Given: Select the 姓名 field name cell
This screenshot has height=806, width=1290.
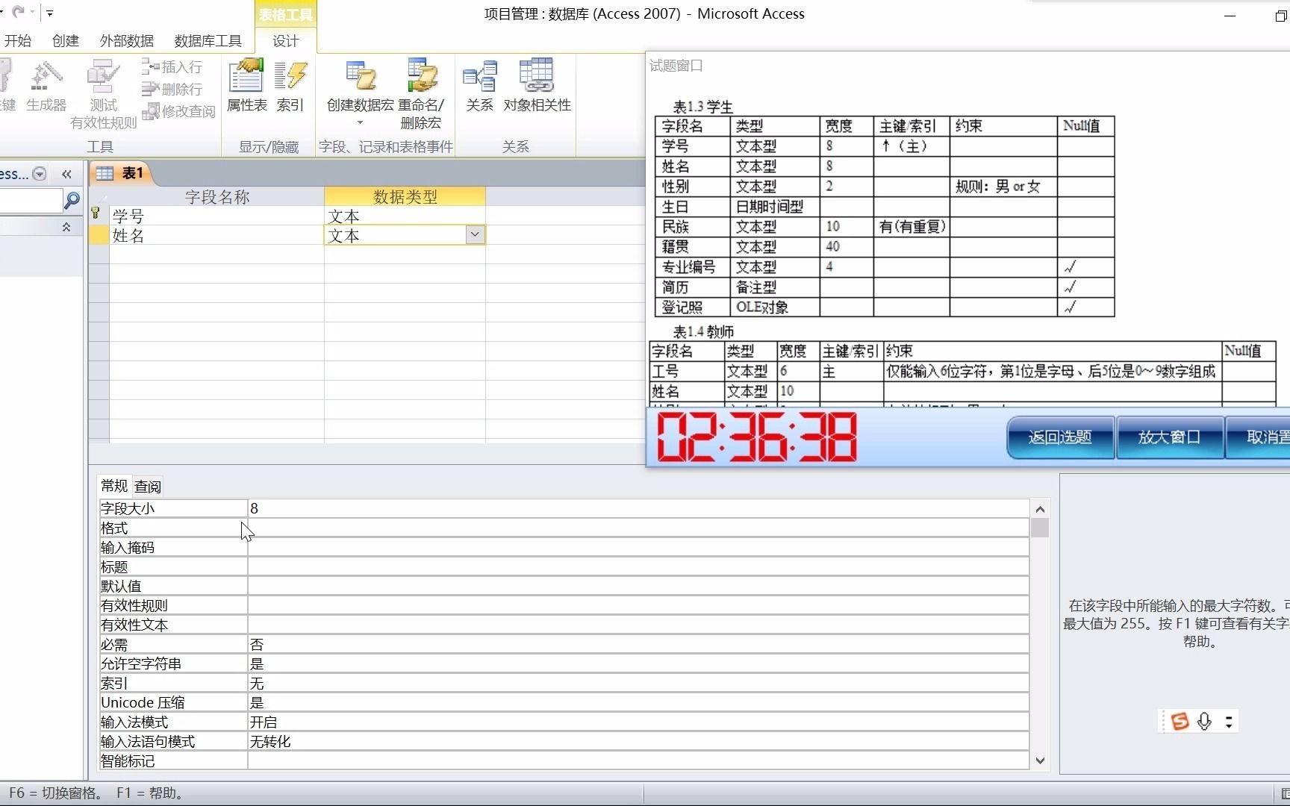Looking at the screenshot, I should click(216, 236).
